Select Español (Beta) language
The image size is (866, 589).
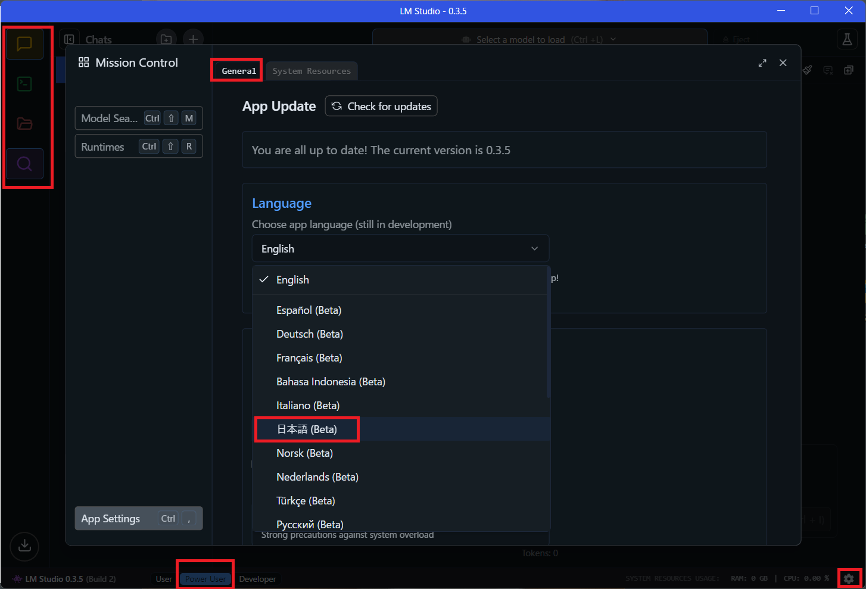400,310
